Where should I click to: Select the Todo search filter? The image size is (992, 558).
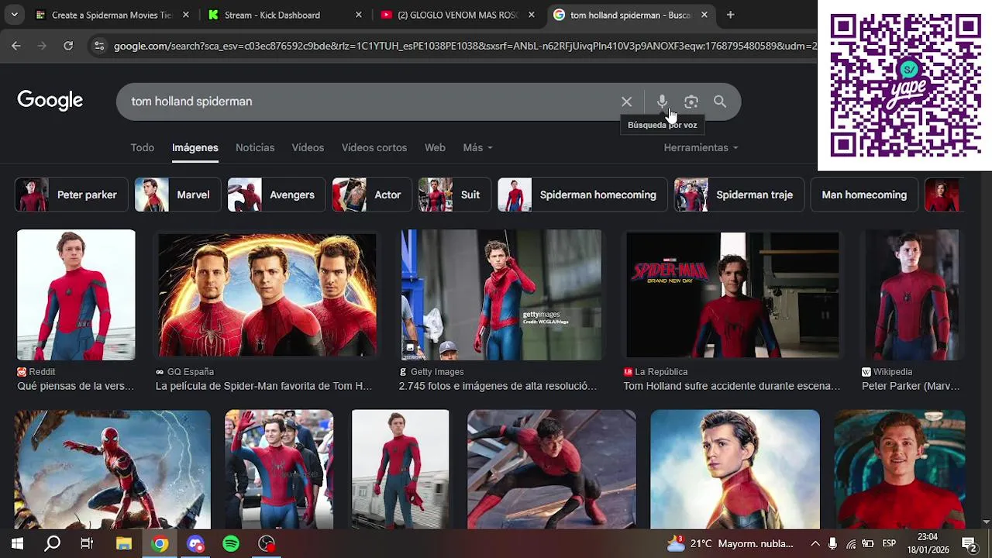tap(143, 147)
